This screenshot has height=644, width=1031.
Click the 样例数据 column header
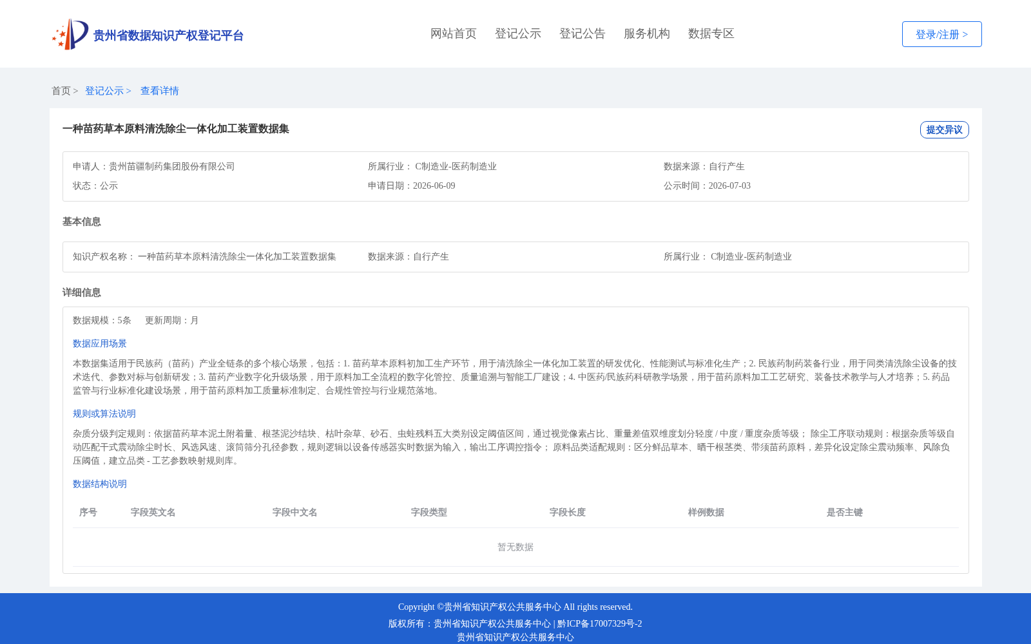pyautogui.click(x=706, y=512)
